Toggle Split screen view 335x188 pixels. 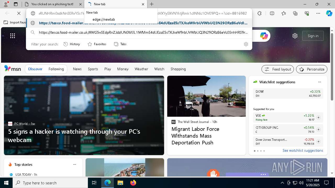coord(272,13)
